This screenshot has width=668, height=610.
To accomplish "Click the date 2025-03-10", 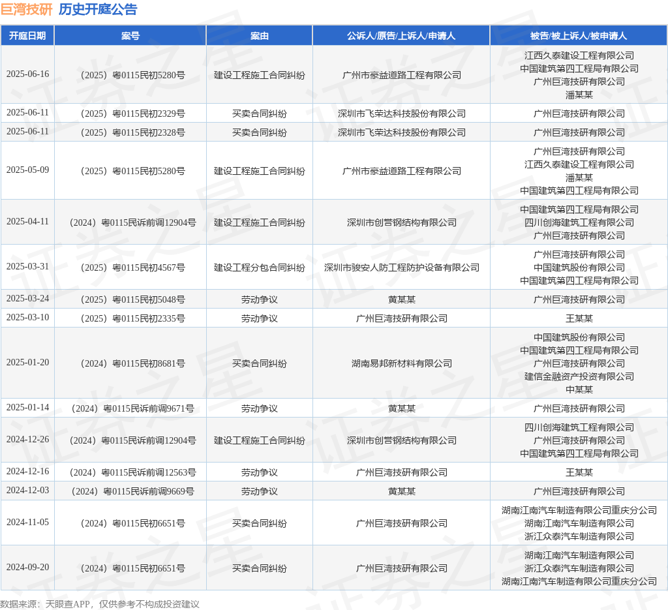I will (x=27, y=317).
